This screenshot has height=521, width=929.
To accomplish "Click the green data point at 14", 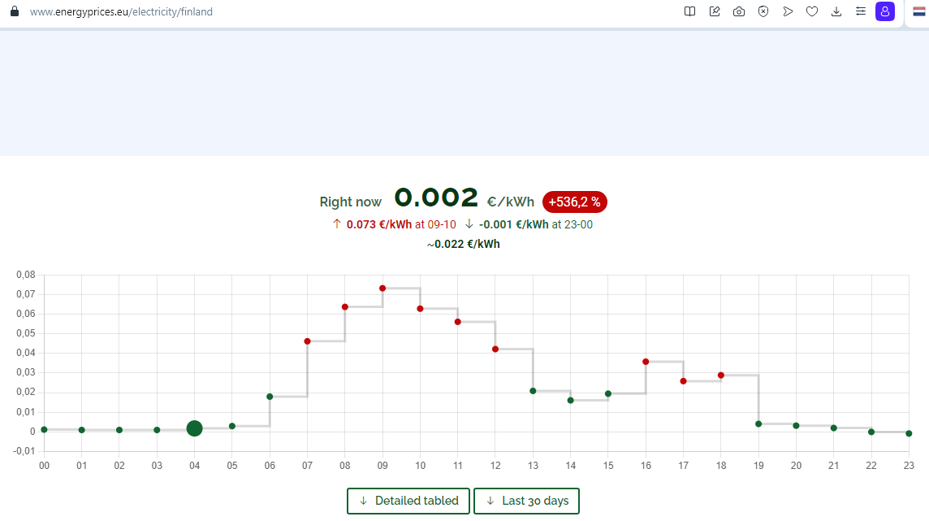I will (571, 401).
